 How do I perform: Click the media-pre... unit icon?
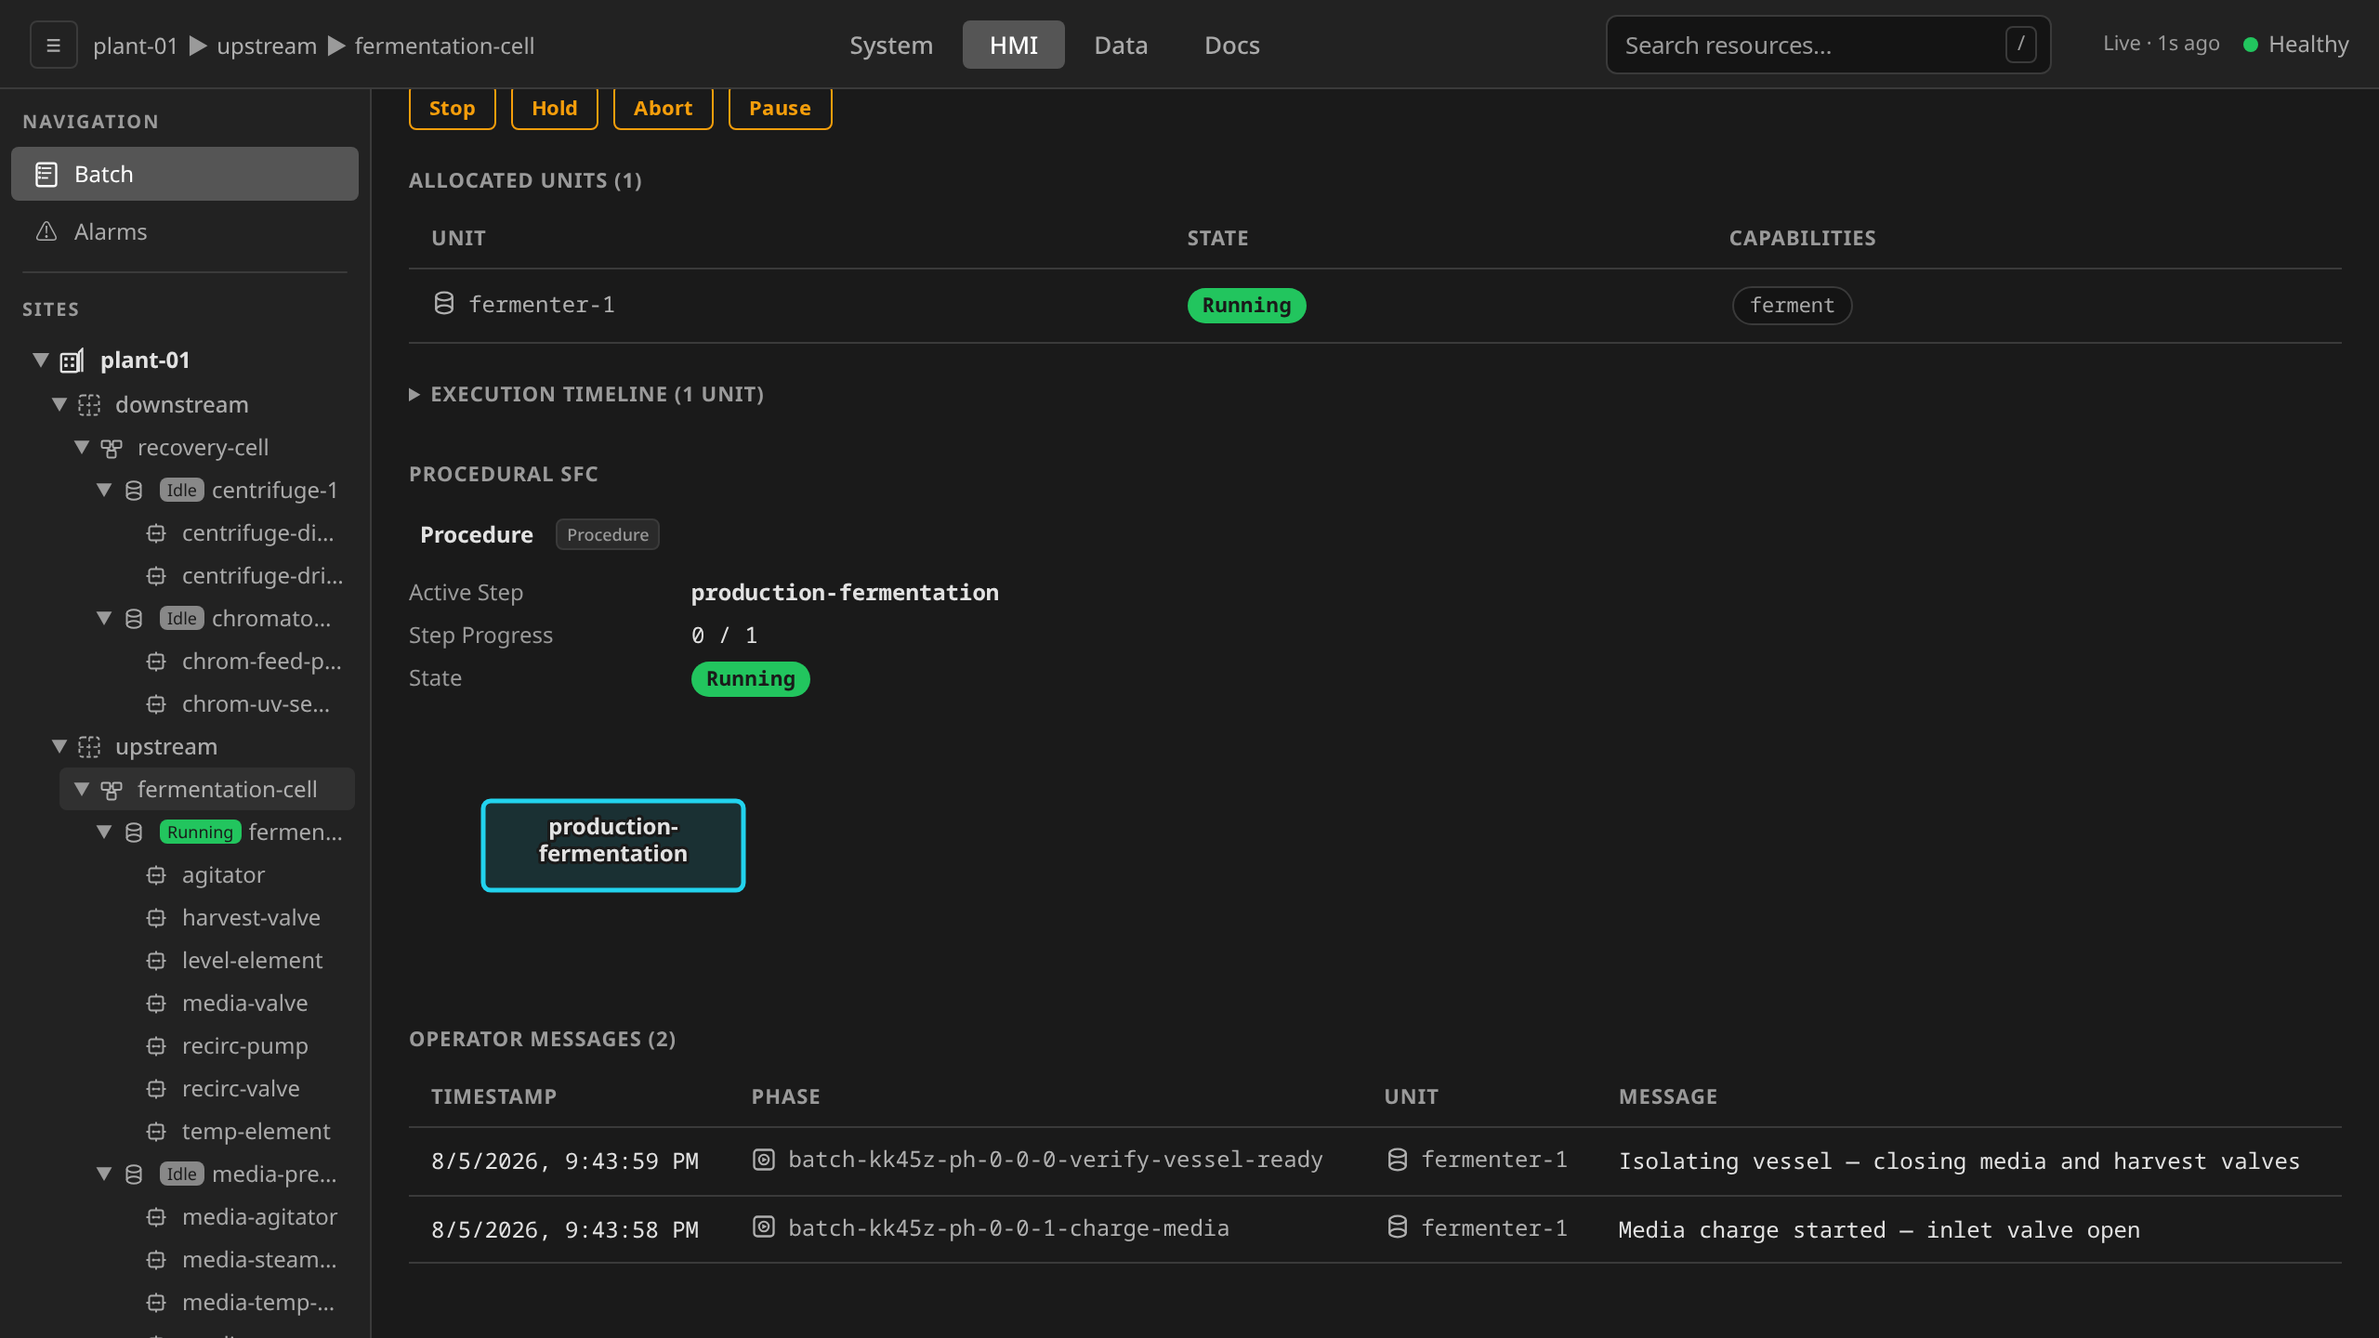(x=134, y=1174)
